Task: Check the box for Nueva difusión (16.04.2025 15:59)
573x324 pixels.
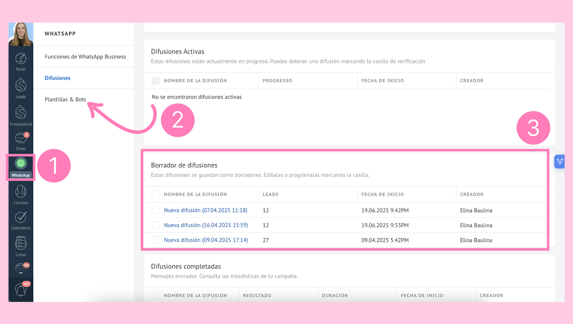Action: (155, 225)
